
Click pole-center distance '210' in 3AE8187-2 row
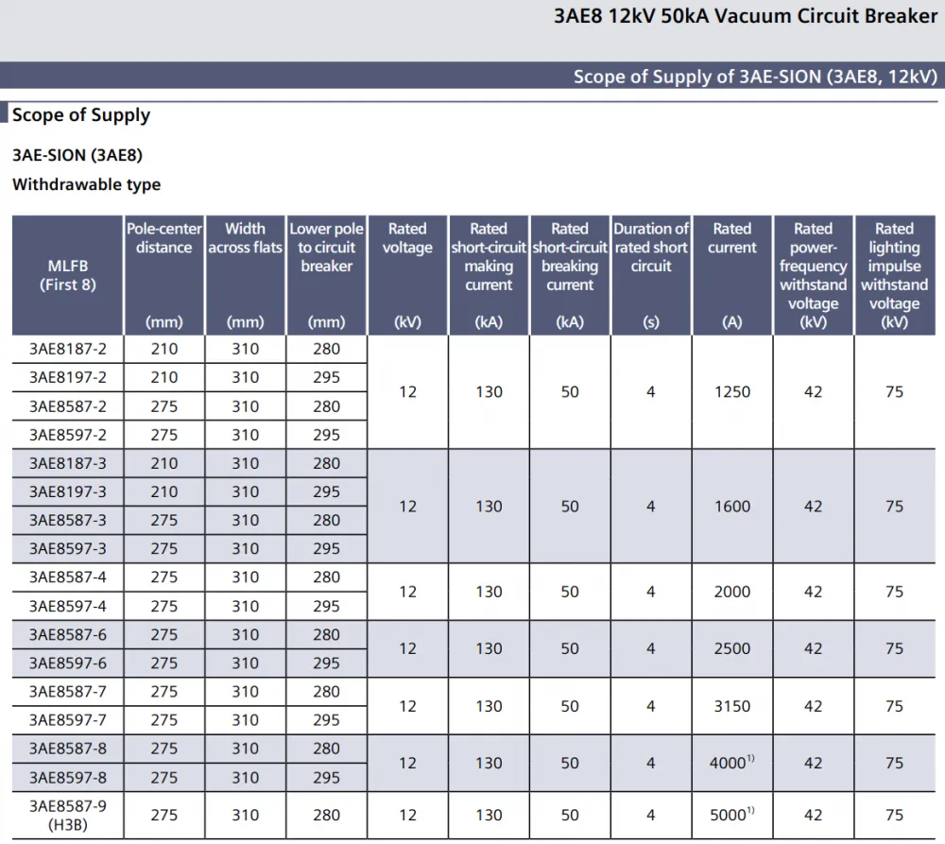click(x=163, y=349)
